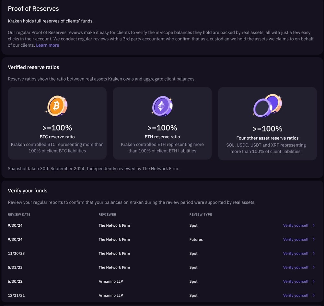Select the BTC reserve ratio card title
The width and height of the screenshot is (324, 306).
57,137
